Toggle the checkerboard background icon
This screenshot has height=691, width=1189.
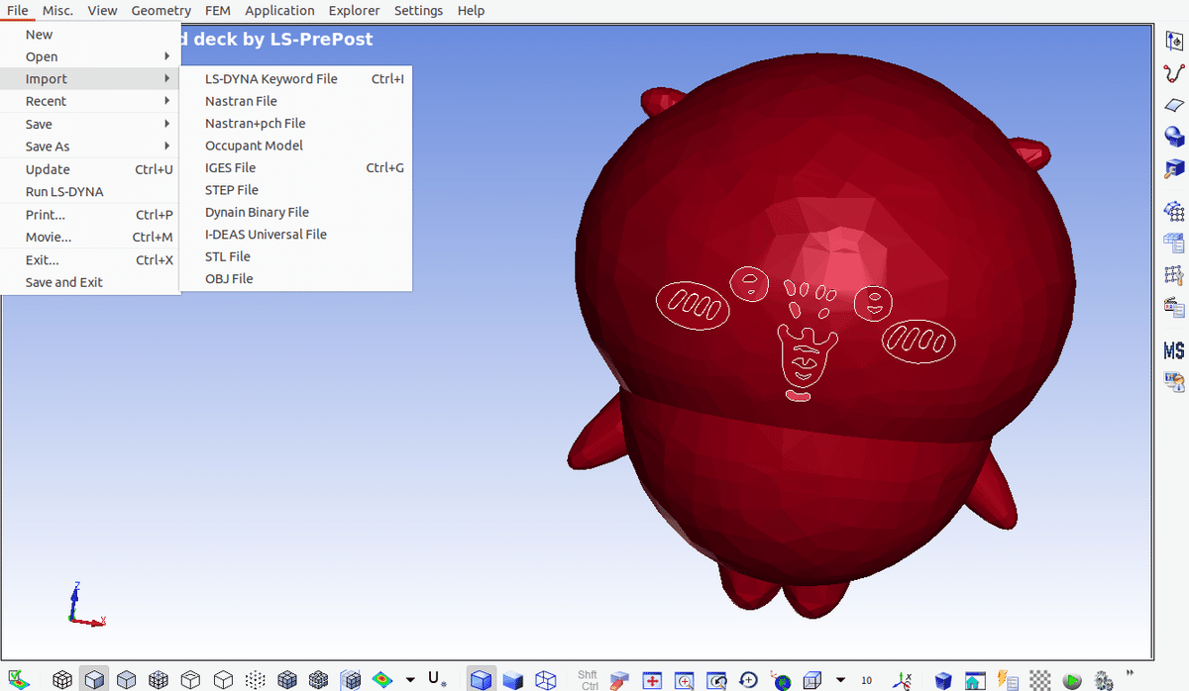tap(1039, 679)
